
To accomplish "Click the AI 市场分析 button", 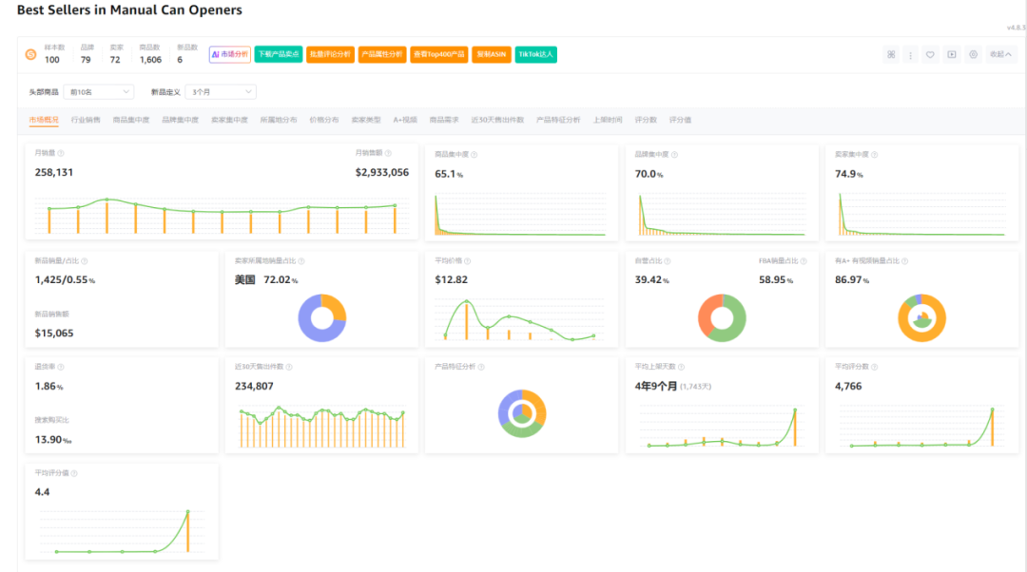I will (x=230, y=54).
